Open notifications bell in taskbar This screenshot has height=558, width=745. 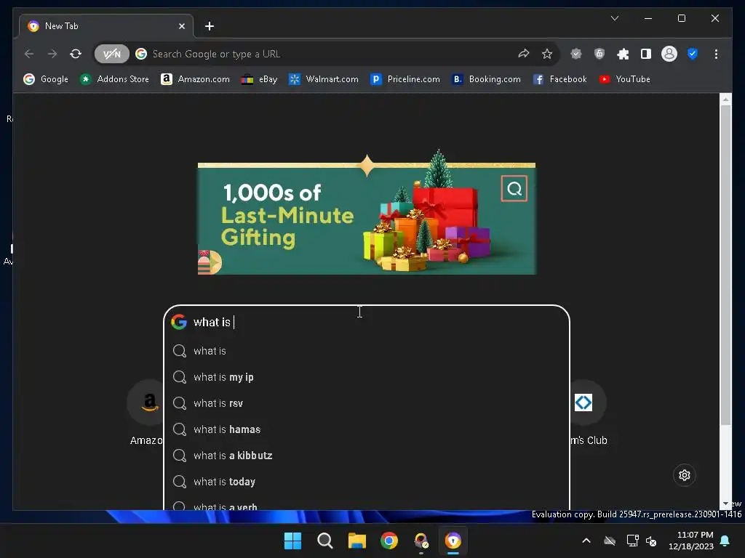tap(725, 541)
